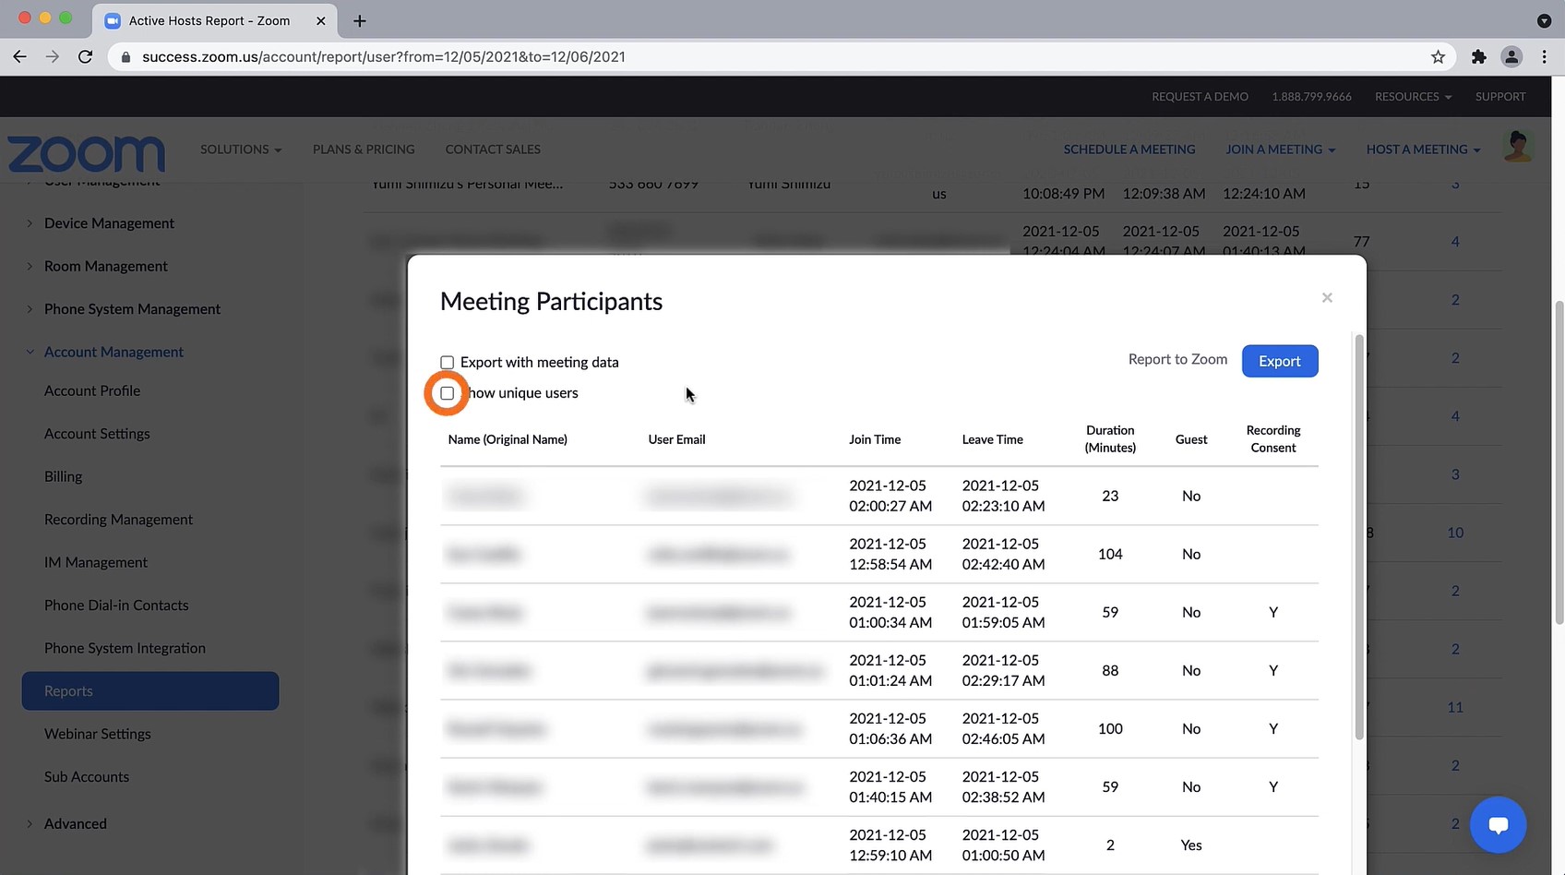This screenshot has height=875, width=1565.
Task: Reload the page with refresh icon
Action: [85, 56]
